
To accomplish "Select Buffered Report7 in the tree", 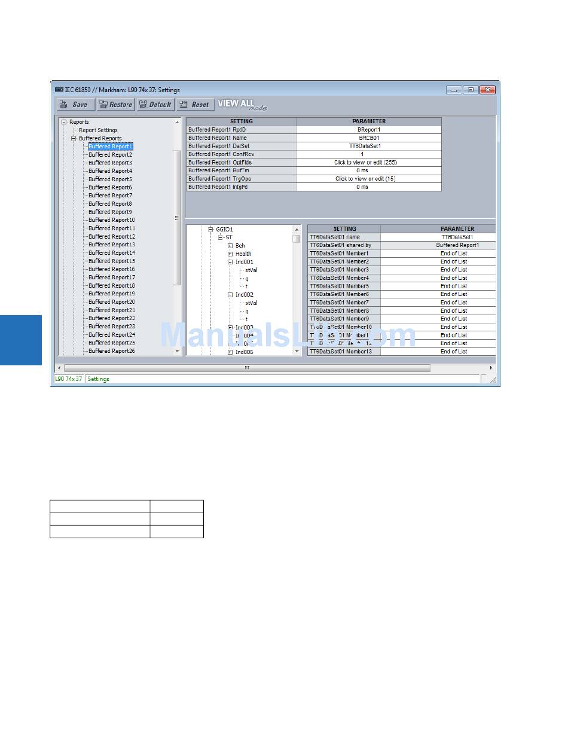I will tap(110, 196).
